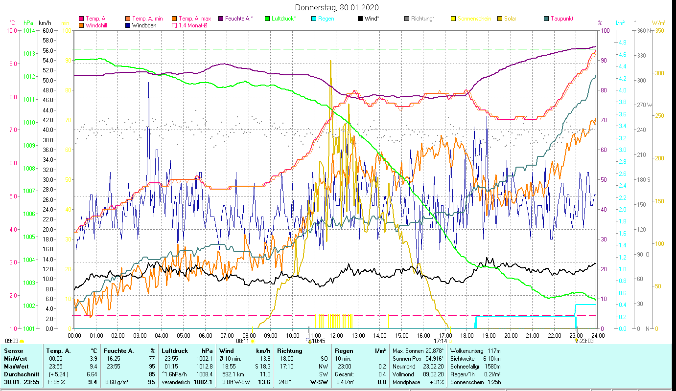Click the '1.4 Monat-Ø' legend label
The width and height of the screenshot is (676, 391).
(x=193, y=25)
